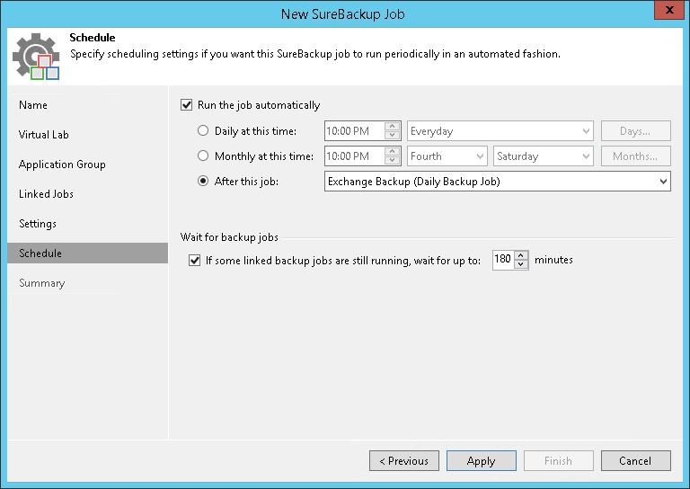Viewport: 690px width, 489px height.
Task: Go to the Virtual Lab step
Action: coord(44,135)
